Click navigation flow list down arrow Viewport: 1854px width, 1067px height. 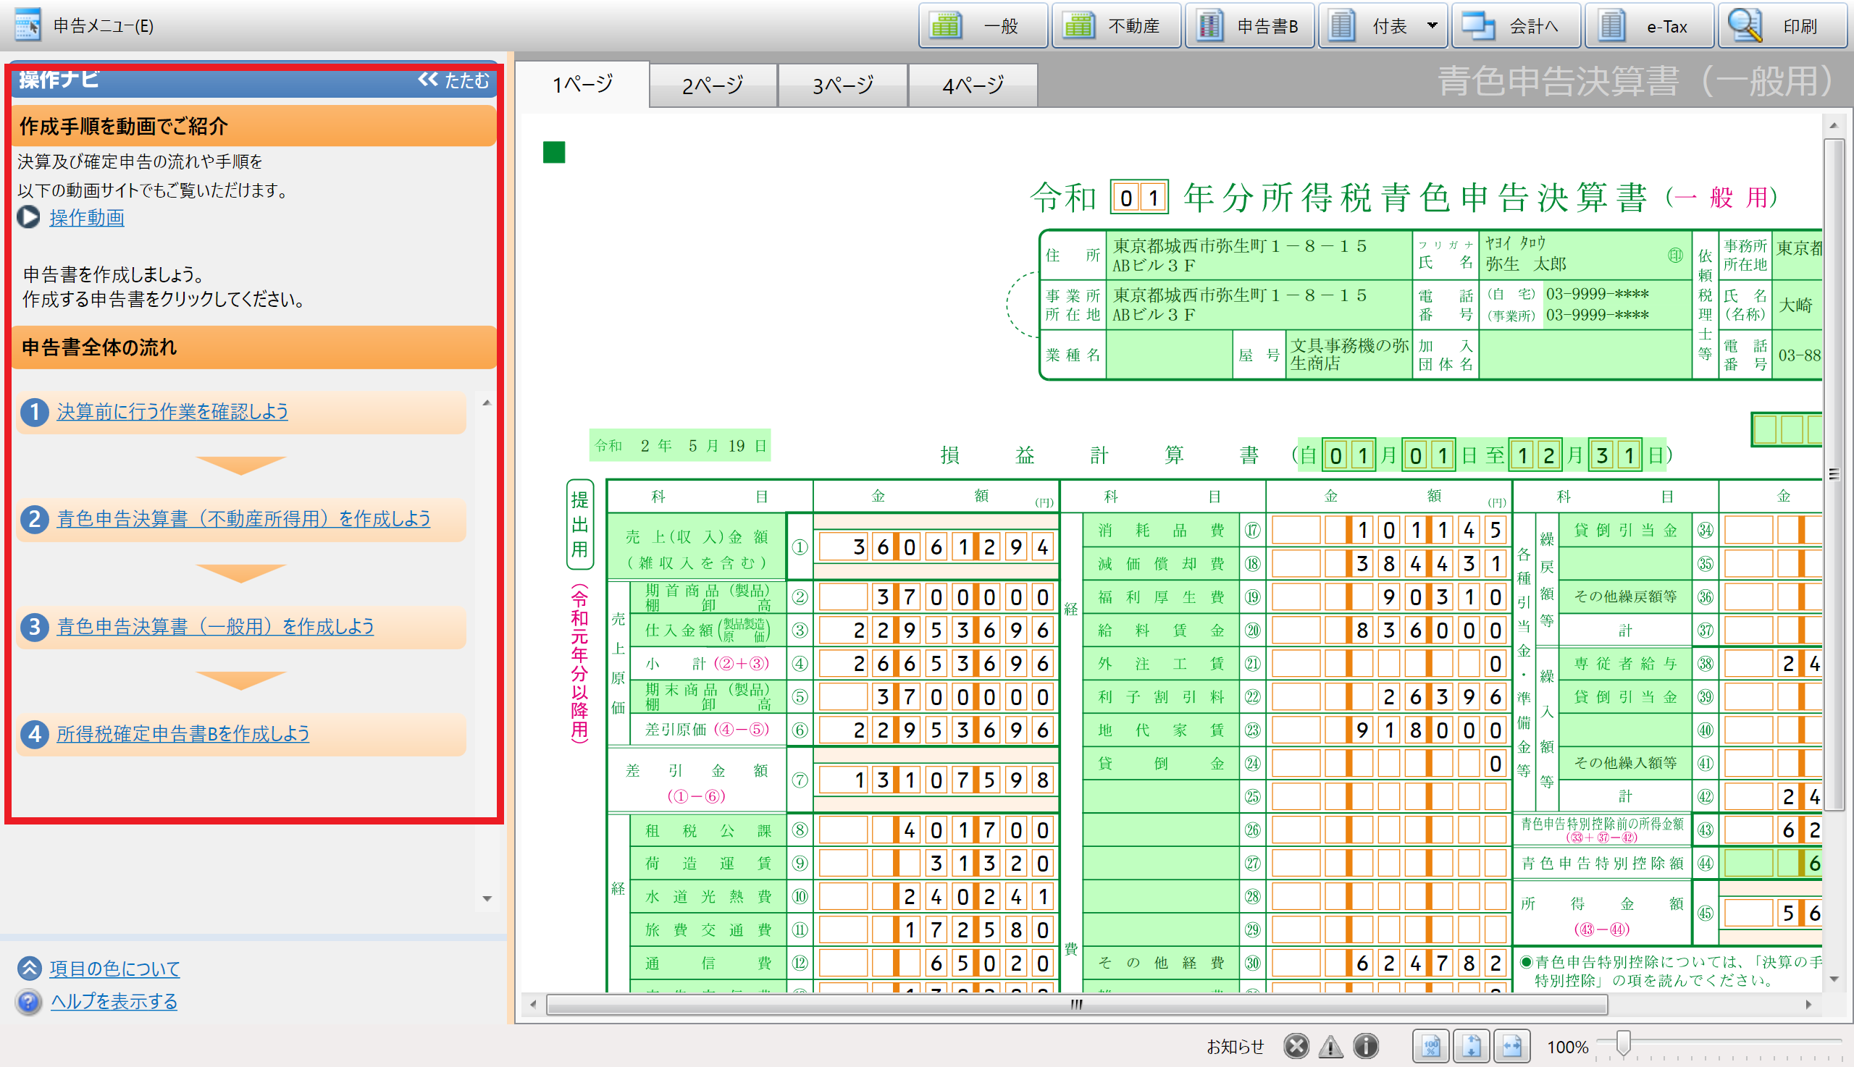[x=487, y=898]
